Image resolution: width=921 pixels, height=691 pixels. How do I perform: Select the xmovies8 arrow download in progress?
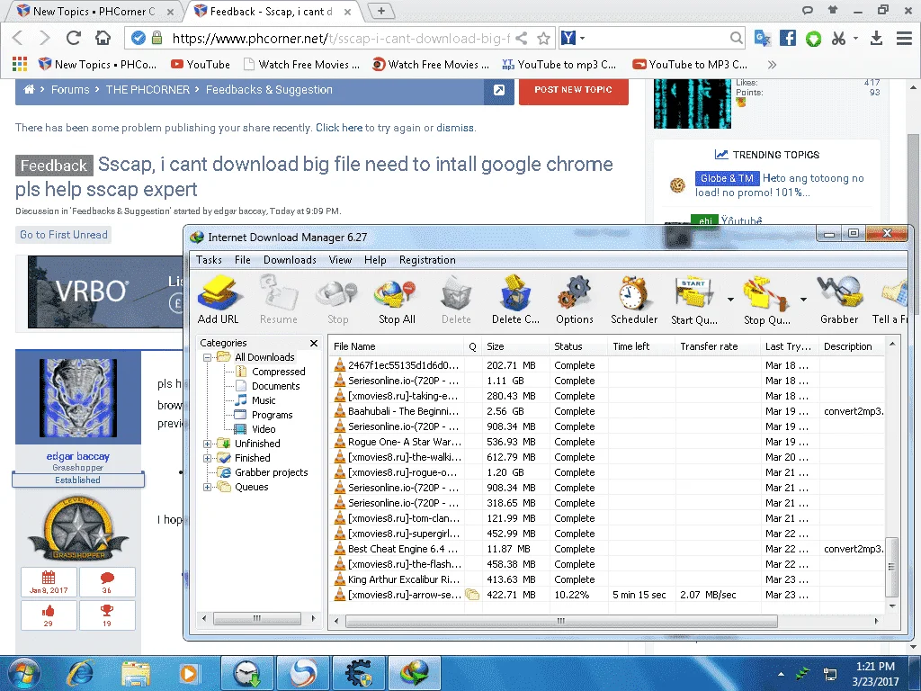click(608, 595)
